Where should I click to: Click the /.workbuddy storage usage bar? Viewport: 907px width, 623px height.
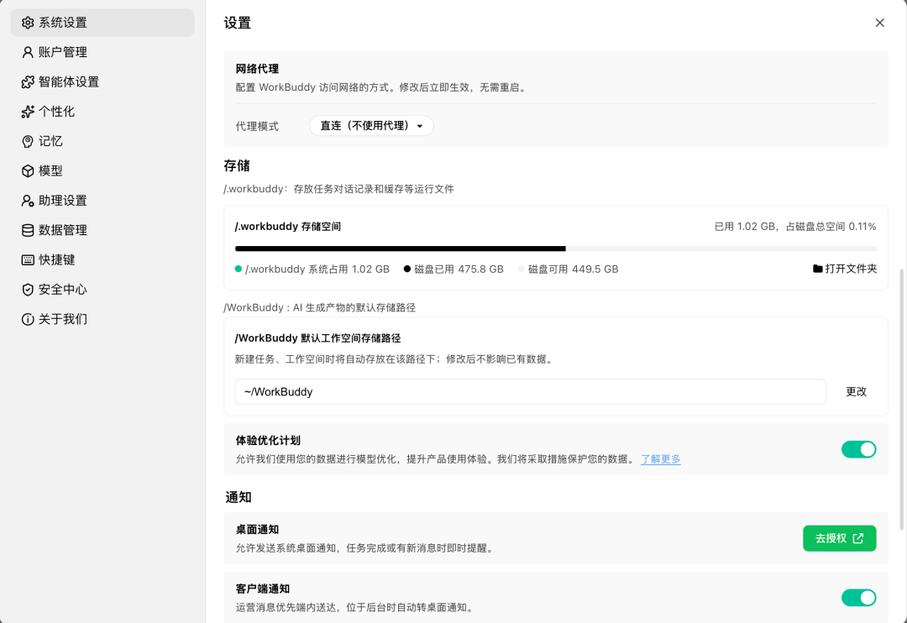[x=556, y=249]
